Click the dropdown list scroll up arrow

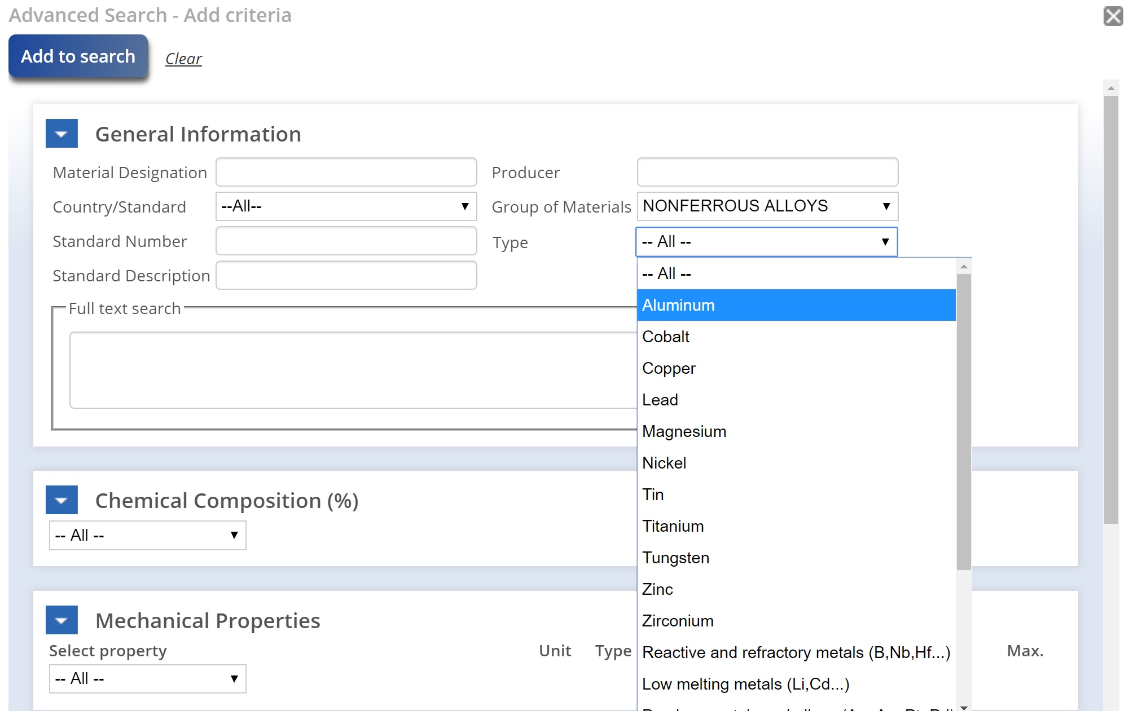(964, 266)
